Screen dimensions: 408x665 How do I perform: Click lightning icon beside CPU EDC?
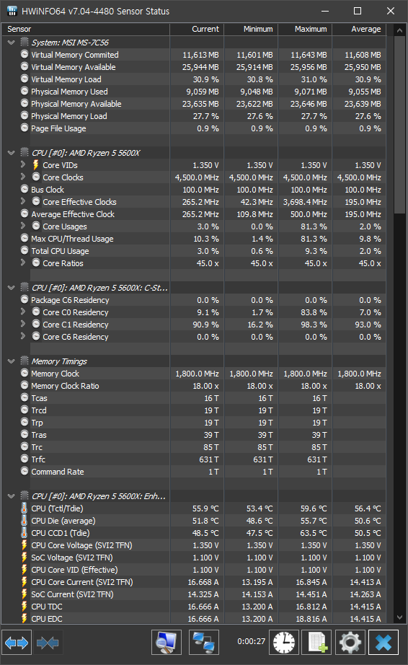[25, 619]
